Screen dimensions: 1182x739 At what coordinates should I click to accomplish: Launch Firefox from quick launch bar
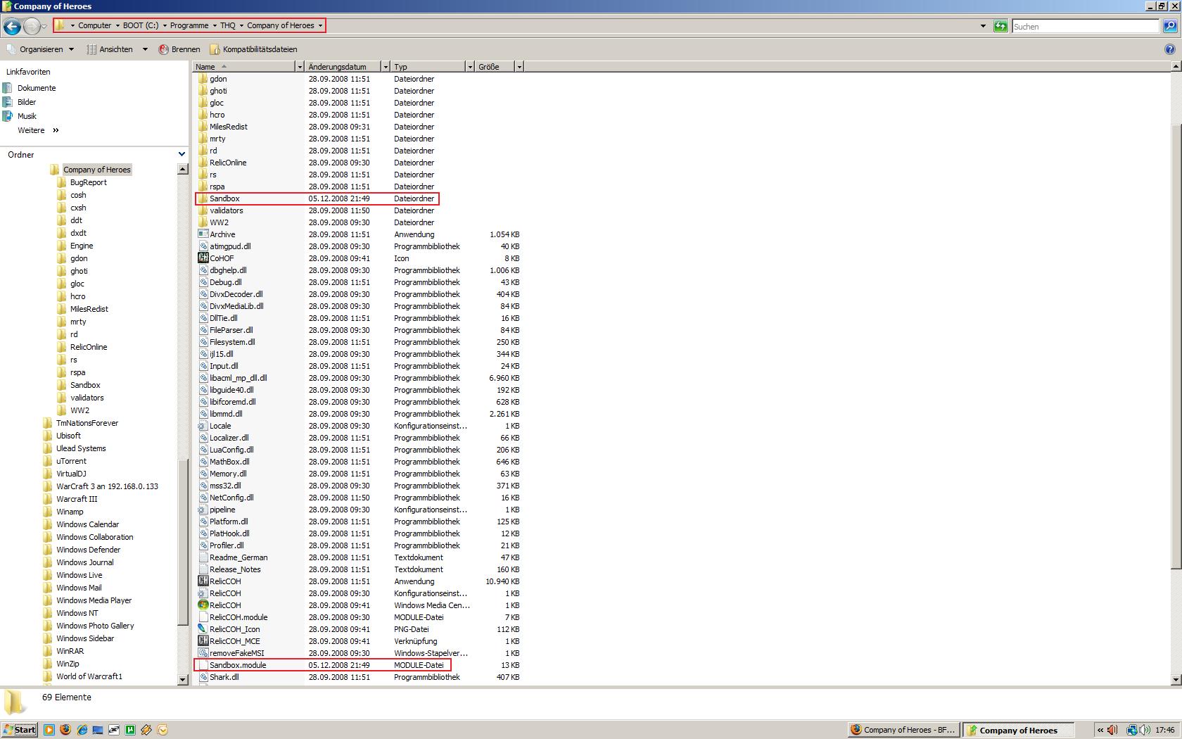coord(65,730)
